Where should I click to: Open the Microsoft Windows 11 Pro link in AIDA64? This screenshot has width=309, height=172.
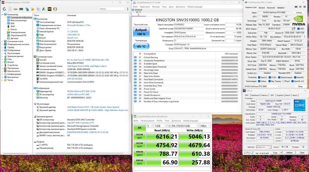pyautogui.click(x=78, y=25)
